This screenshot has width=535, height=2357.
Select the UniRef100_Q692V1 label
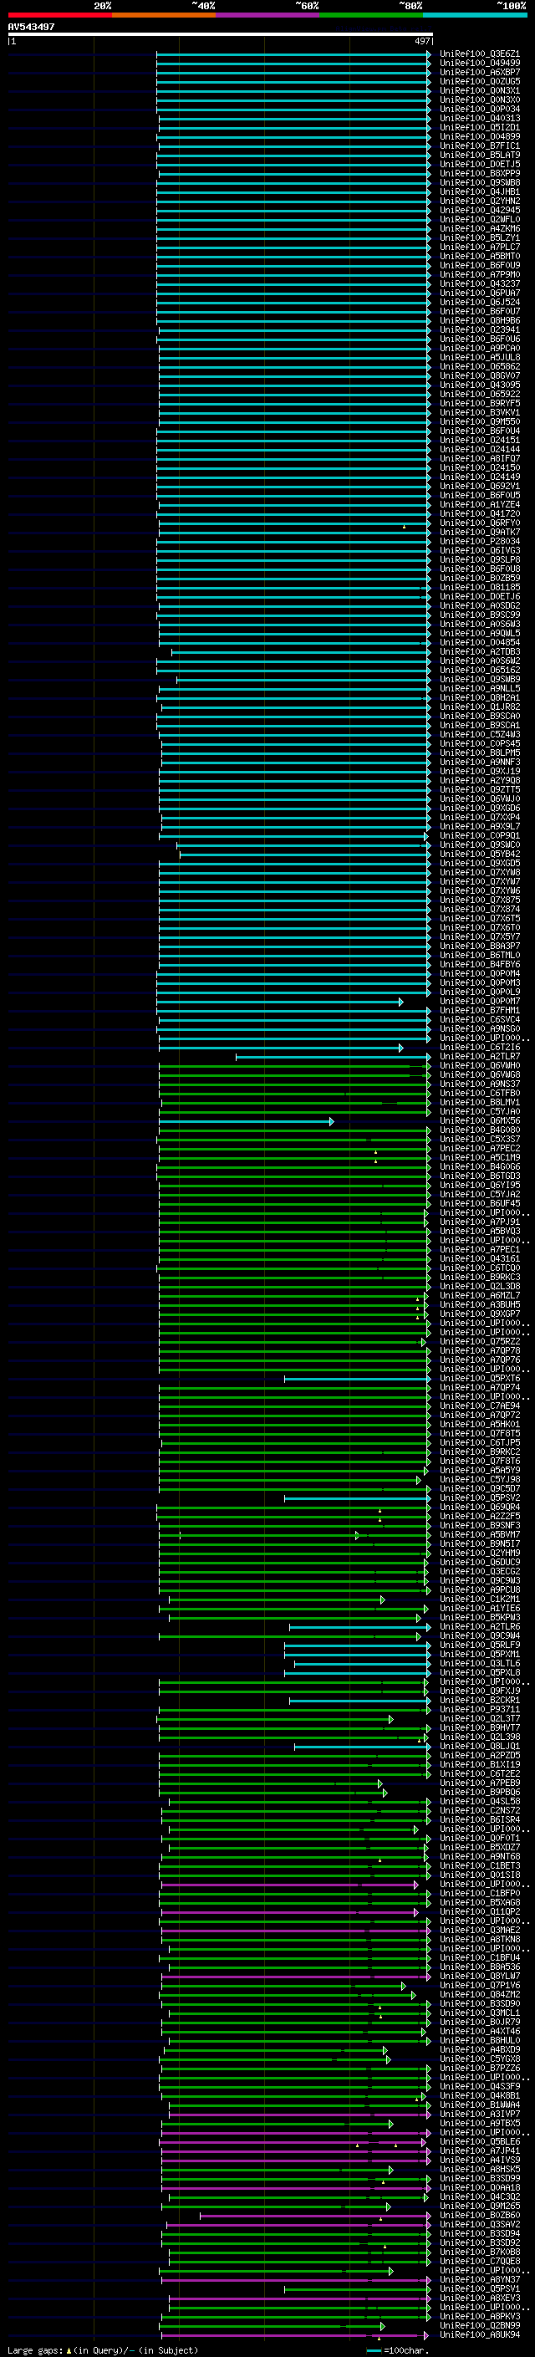(479, 486)
